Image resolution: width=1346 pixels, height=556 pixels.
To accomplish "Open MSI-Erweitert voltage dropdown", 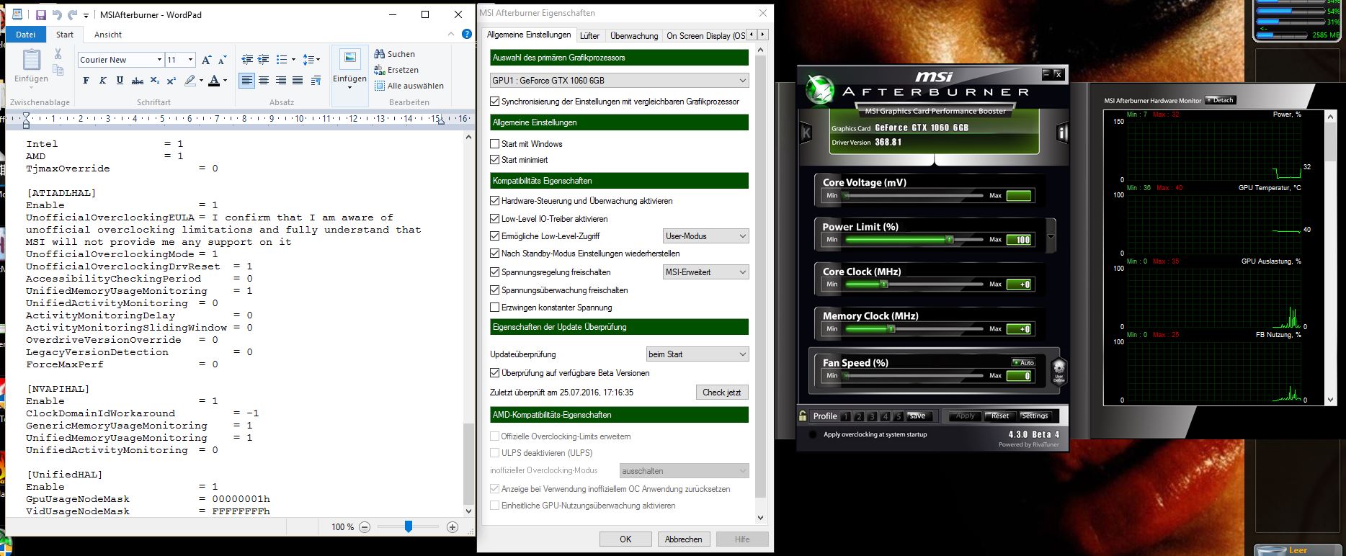I will 706,272.
